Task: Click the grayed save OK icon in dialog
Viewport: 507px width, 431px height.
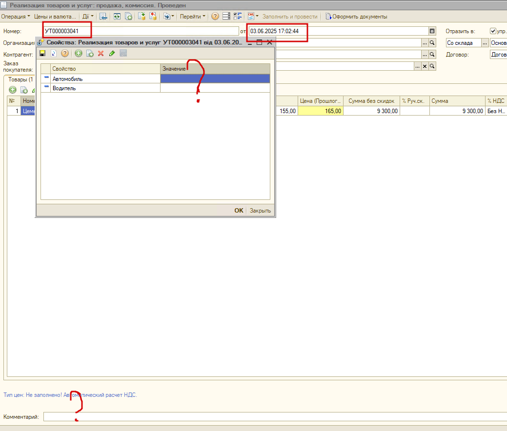Action: [123, 53]
